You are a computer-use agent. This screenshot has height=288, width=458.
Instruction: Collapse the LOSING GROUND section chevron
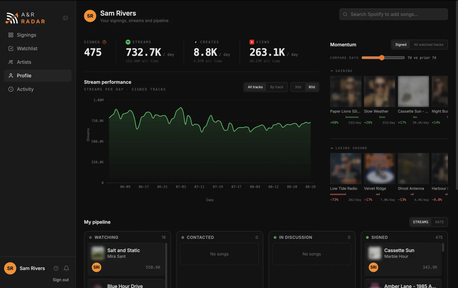pyautogui.click(x=332, y=148)
